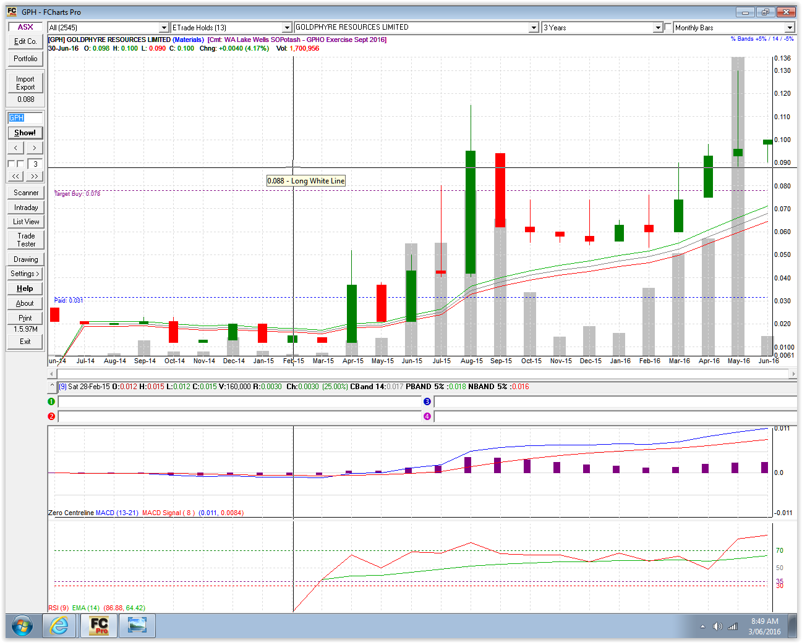Click the indicator 1 text field
The image size is (802, 643).
tap(239, 401)
